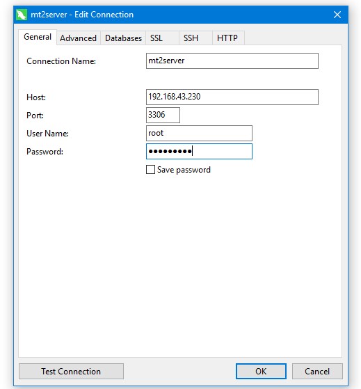Screen dimensions: 361x389
Task: Enable the Save password checkbox
Action: click(150, 170)
